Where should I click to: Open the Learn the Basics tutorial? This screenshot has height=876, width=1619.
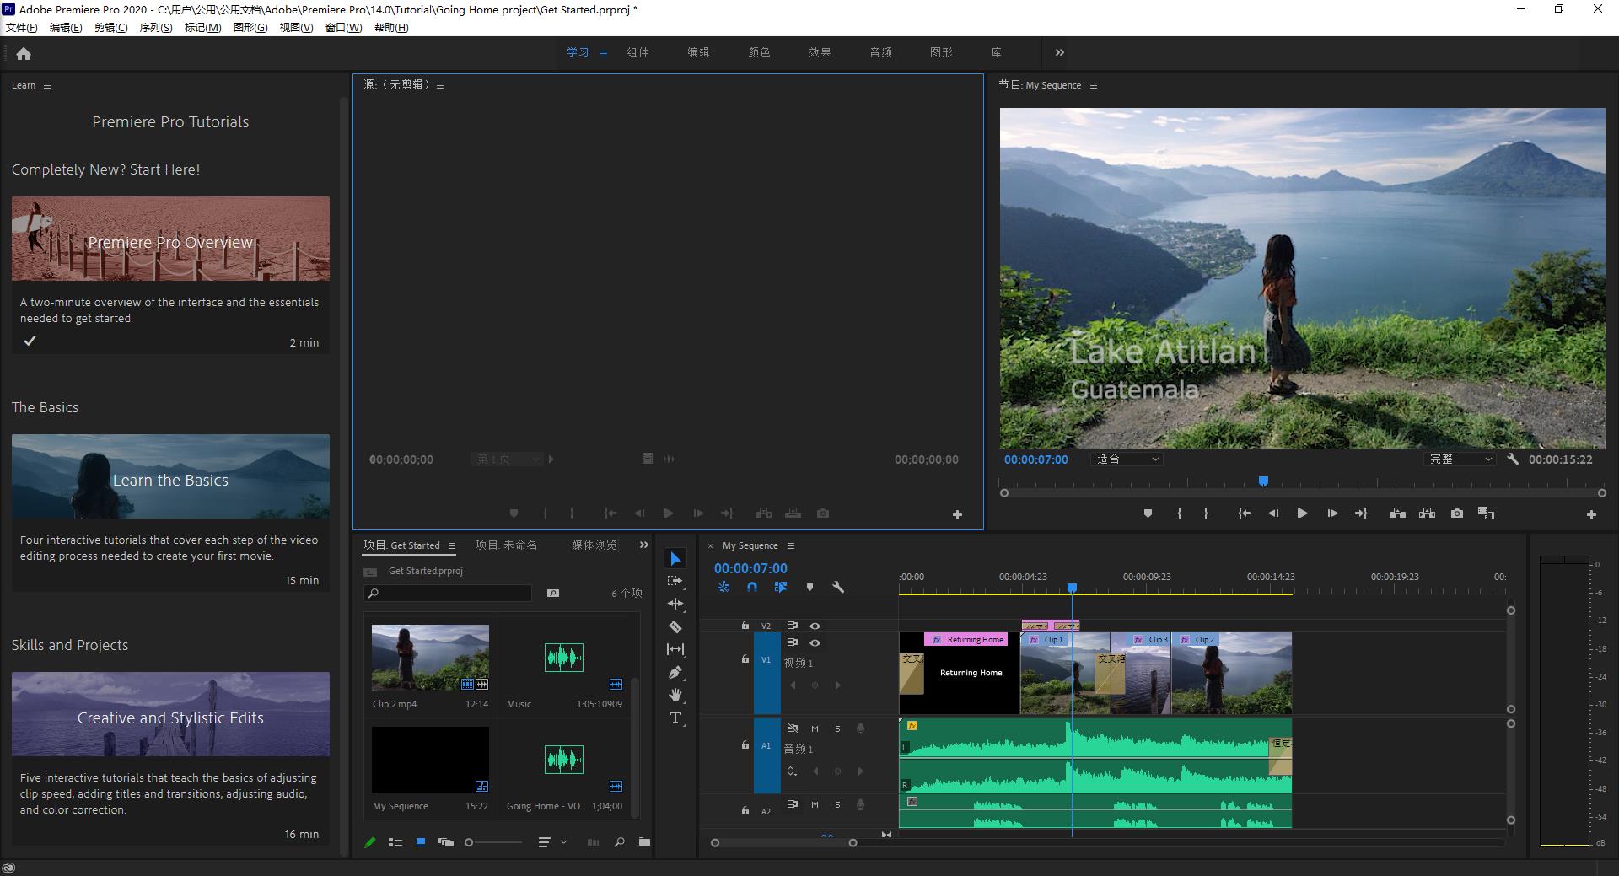[x=170, y=476]
